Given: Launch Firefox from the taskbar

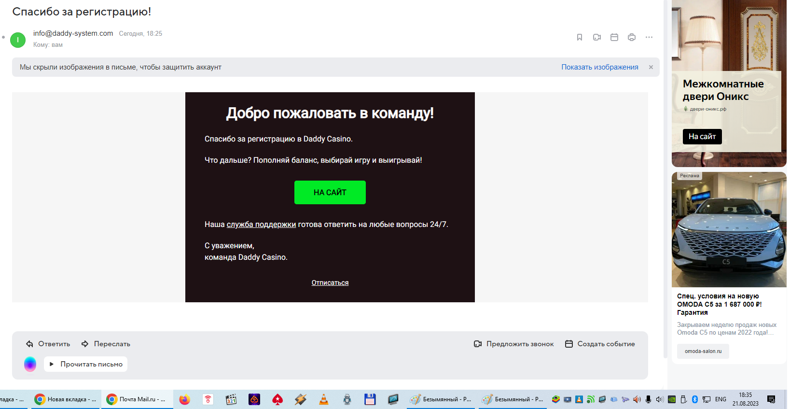Looking at the screenshot, I should point(184,399).
